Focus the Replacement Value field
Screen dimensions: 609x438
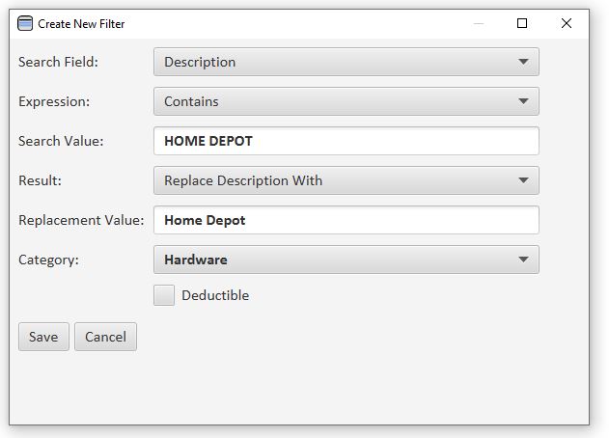tap(346, 220)
